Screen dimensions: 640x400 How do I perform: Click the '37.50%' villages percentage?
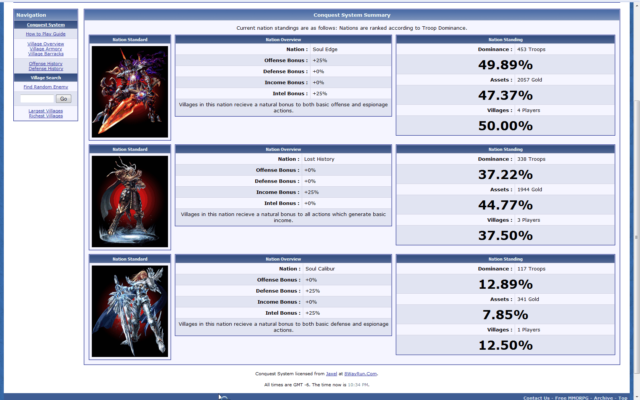506,235
